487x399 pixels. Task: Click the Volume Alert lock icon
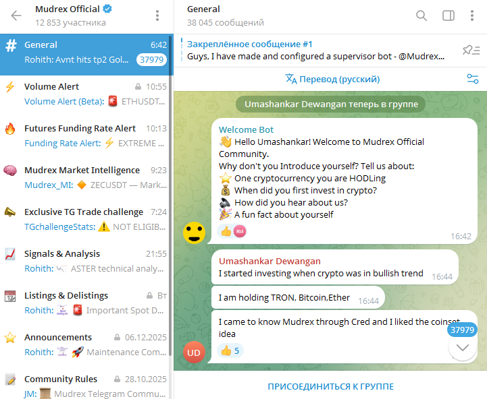click(138, 87)
